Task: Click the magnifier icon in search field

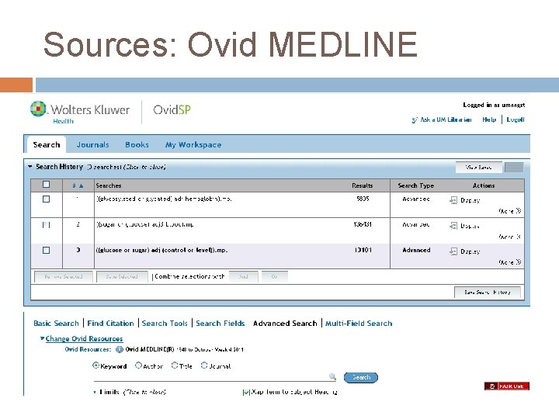Action: 332,376
